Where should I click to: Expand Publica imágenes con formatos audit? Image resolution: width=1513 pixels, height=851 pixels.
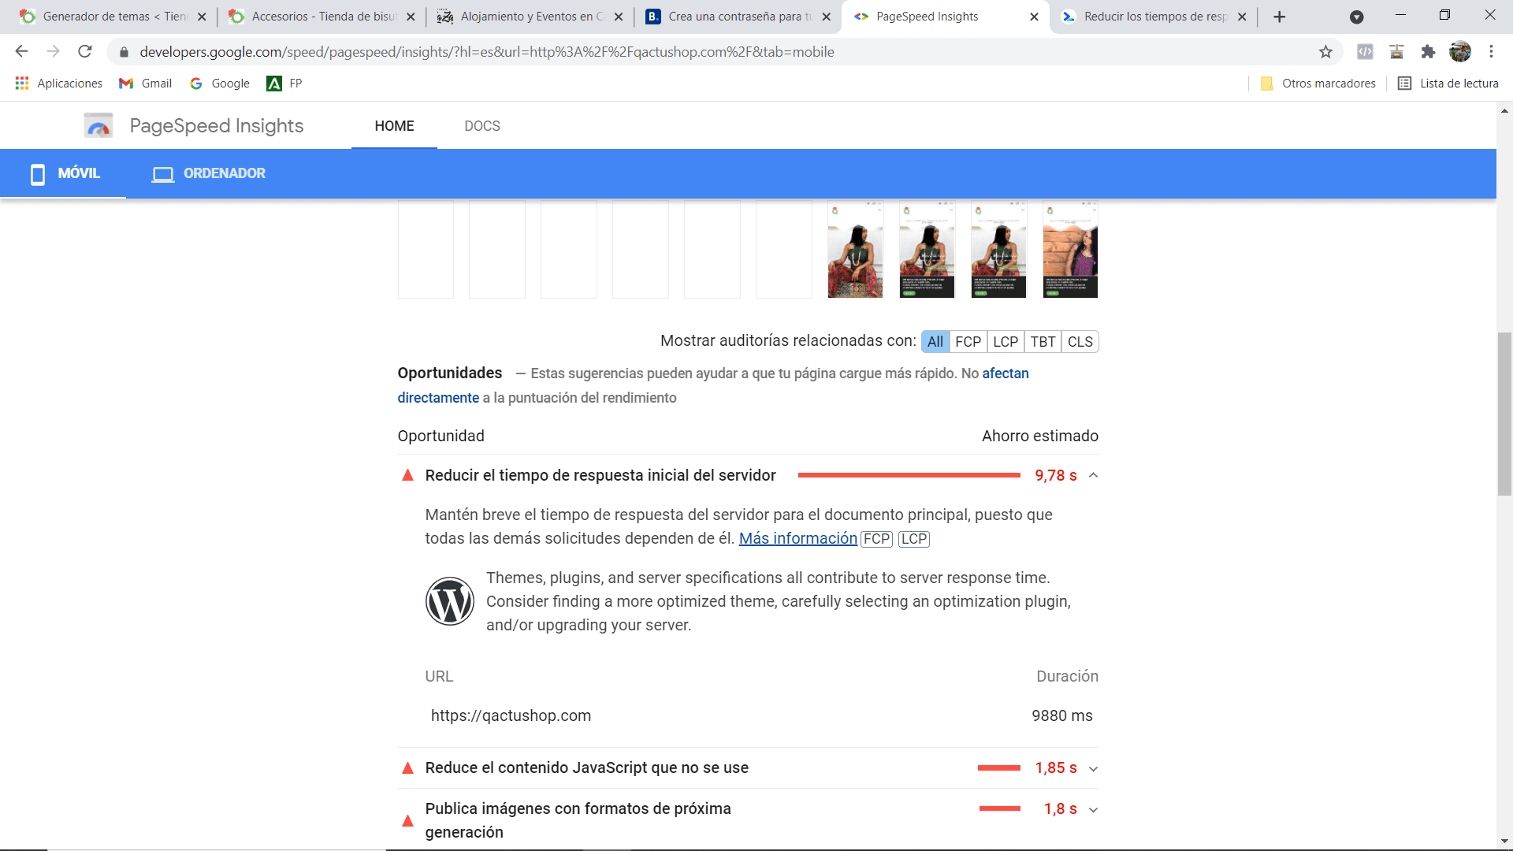coord(1093,810)
